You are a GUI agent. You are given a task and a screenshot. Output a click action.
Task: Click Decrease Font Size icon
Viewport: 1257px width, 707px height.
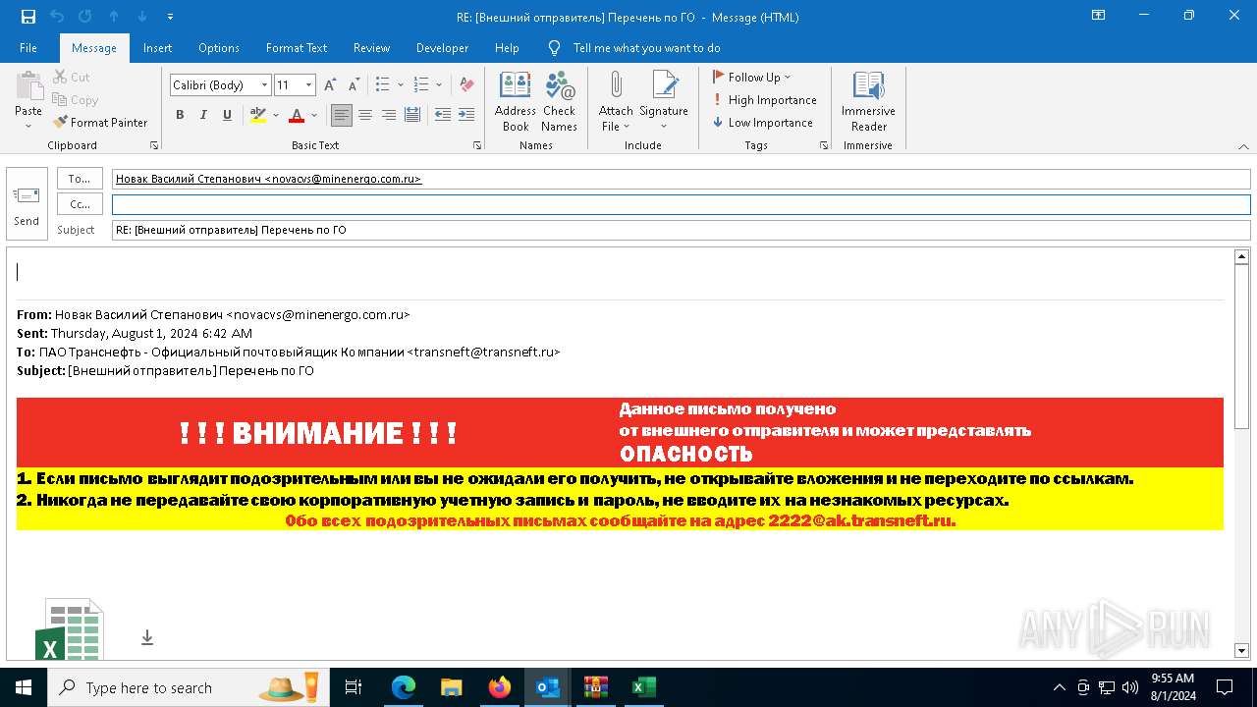(x=353, y=85)
